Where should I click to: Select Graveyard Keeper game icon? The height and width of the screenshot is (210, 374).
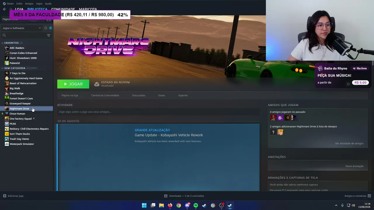click(7, 104)
